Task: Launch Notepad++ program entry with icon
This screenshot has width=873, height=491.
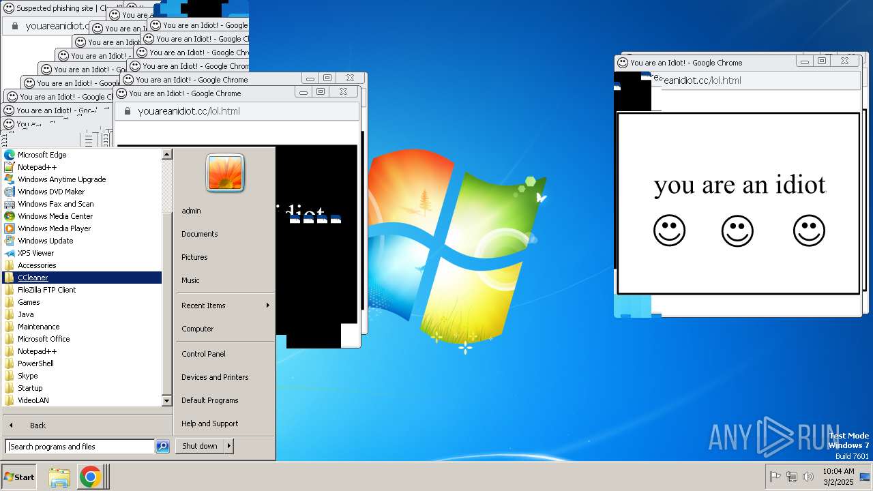Action: click(x=82, y=167)
